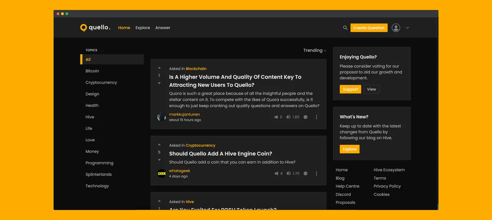
Task: Click the '4 days ago' timestamp
Action: 178,176
